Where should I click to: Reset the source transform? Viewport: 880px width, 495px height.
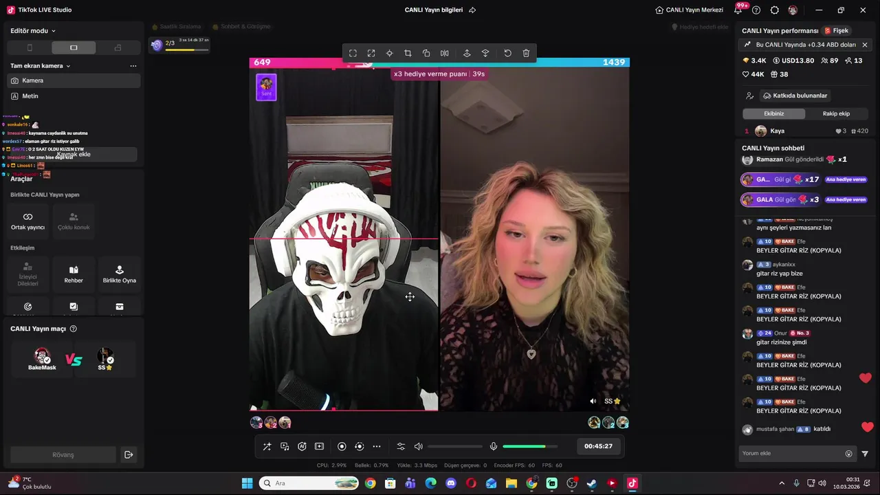point(507,53)
